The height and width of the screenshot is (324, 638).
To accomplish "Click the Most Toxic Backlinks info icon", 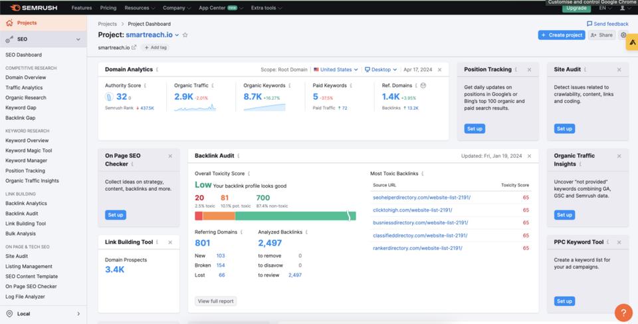I will point(423,174).
